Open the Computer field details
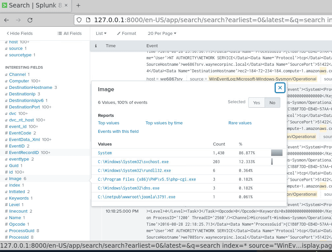The height and width of the screenshot is (252, 332). pos(19,81)
